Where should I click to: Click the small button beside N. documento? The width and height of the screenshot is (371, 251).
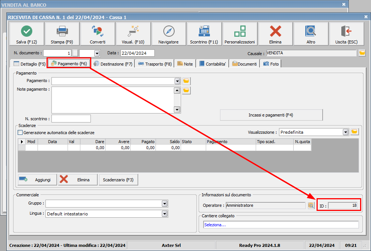coord(75,53)
